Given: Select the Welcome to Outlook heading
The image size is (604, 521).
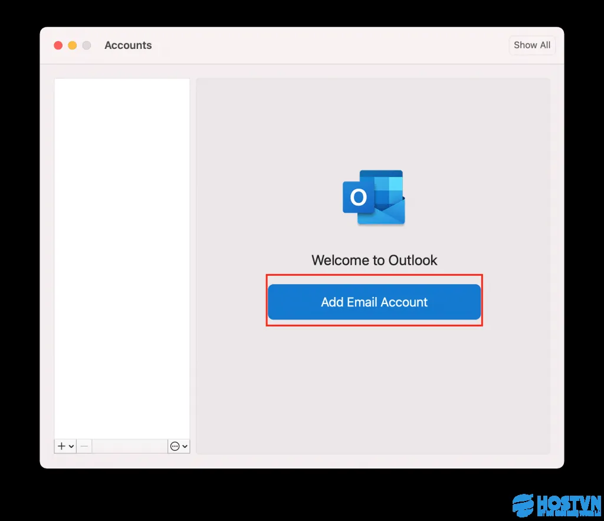Looking at the screenshot, I should (x=374, y=260).
